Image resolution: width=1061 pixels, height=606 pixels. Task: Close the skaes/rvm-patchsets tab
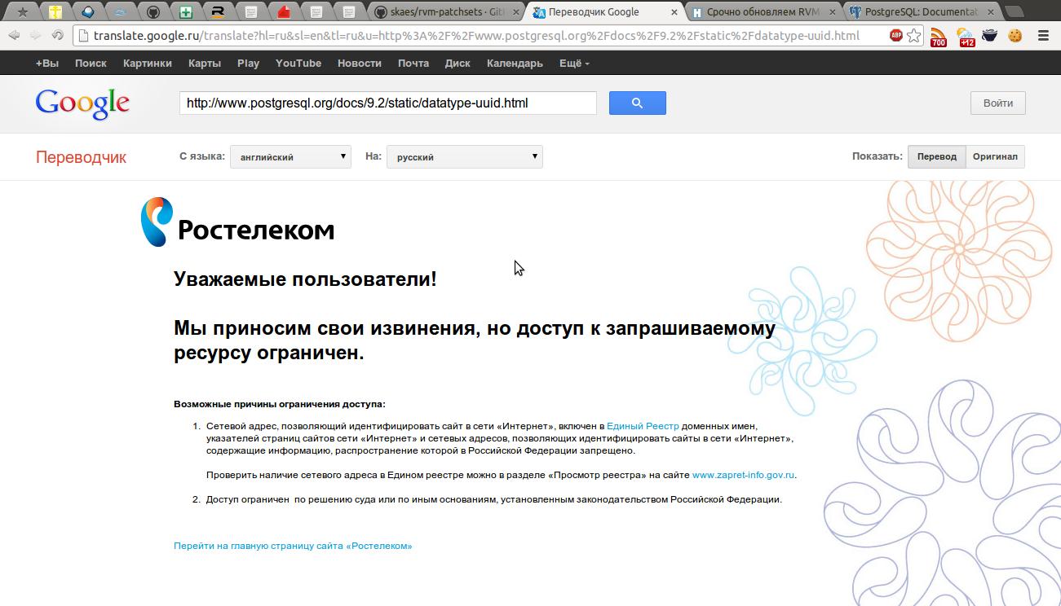(515, 12)
